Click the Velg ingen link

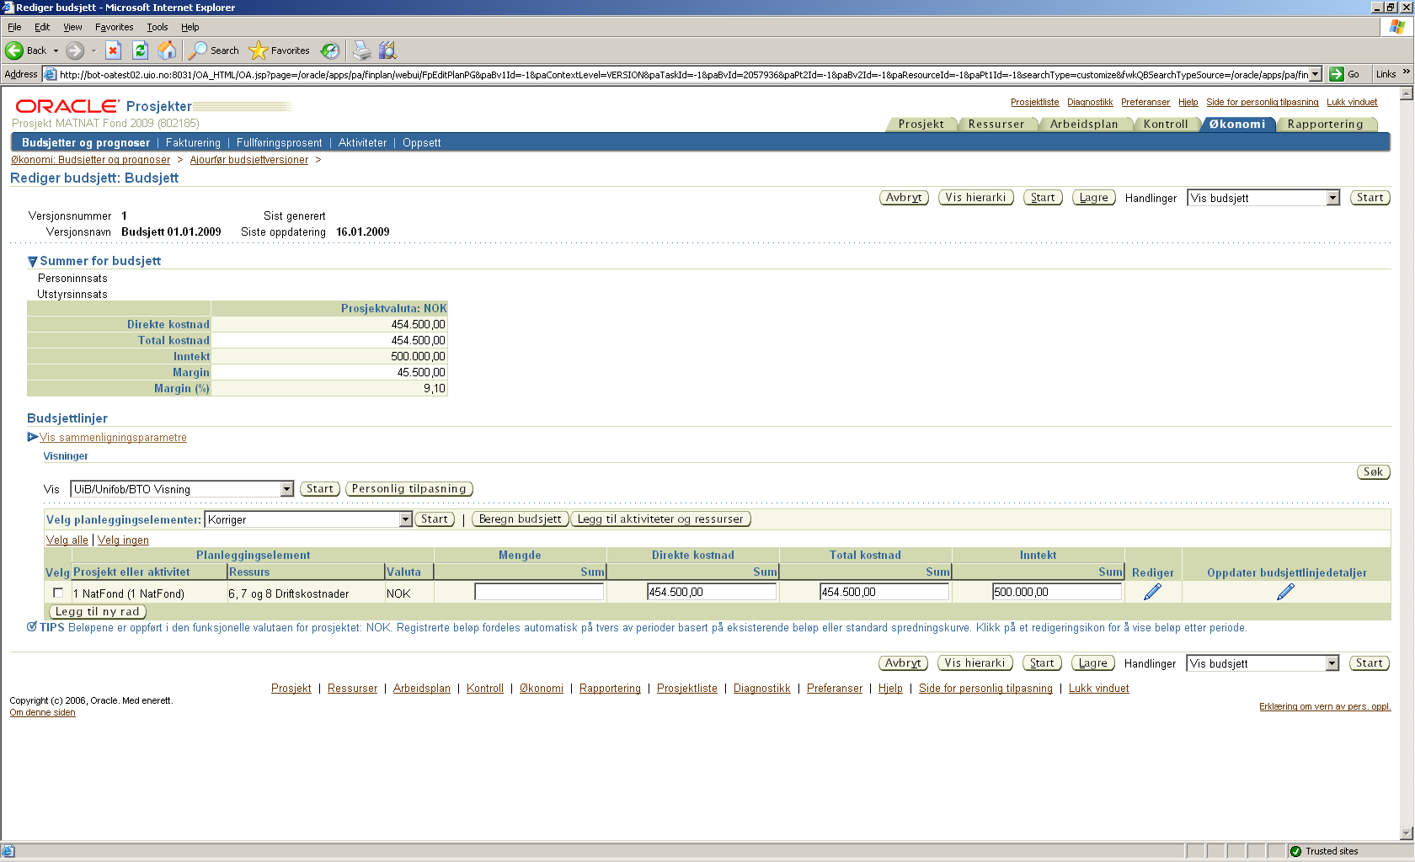click(x=123, y=540)
